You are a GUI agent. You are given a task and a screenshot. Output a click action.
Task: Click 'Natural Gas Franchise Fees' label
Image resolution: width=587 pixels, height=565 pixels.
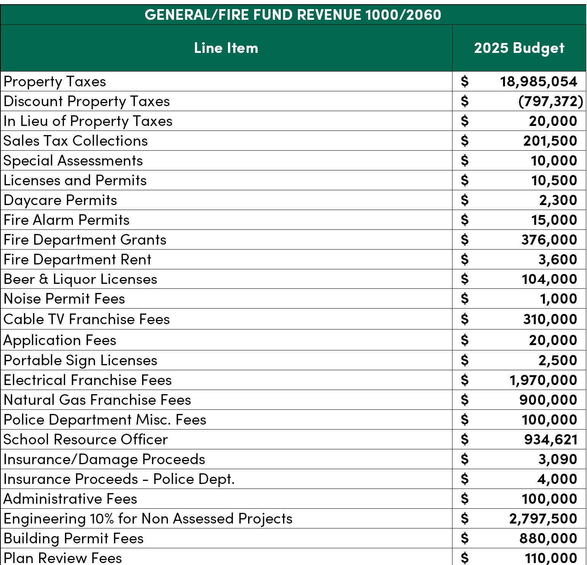coord(97,400)
